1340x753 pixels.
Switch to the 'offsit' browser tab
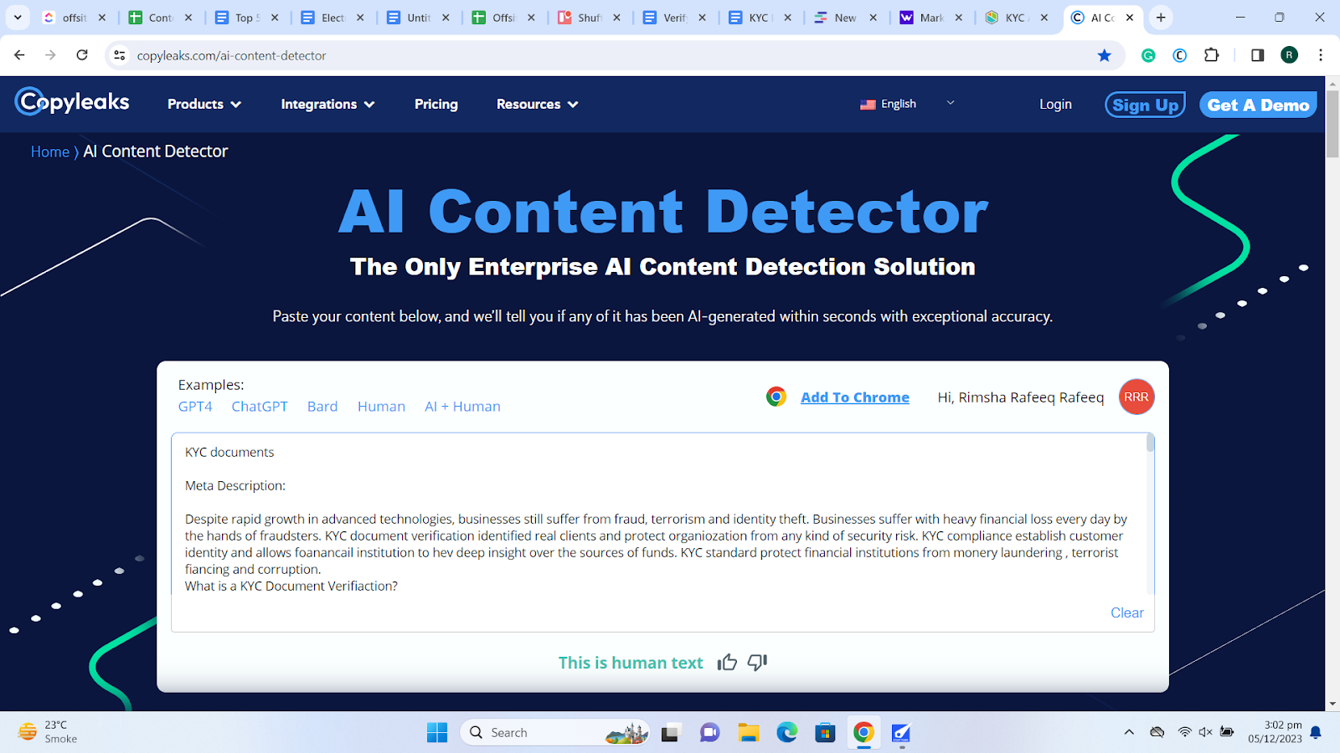[74, 17]
